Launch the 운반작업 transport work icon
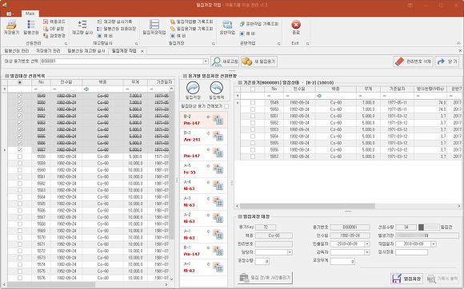 tap(227, 27)
